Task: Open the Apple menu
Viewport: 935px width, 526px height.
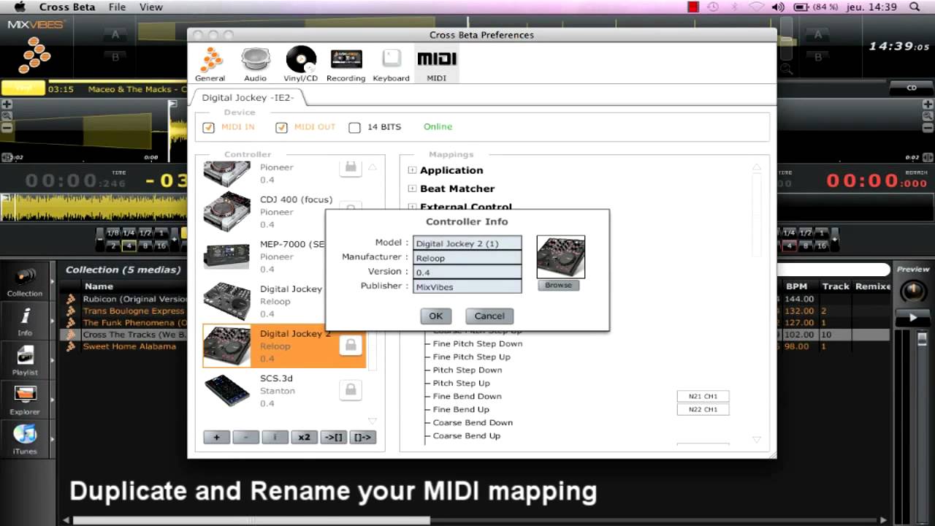Action: click(19, 7)
